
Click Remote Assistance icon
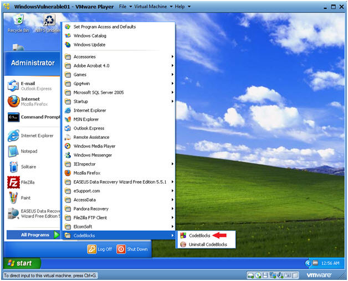click(x=68, y=137)
